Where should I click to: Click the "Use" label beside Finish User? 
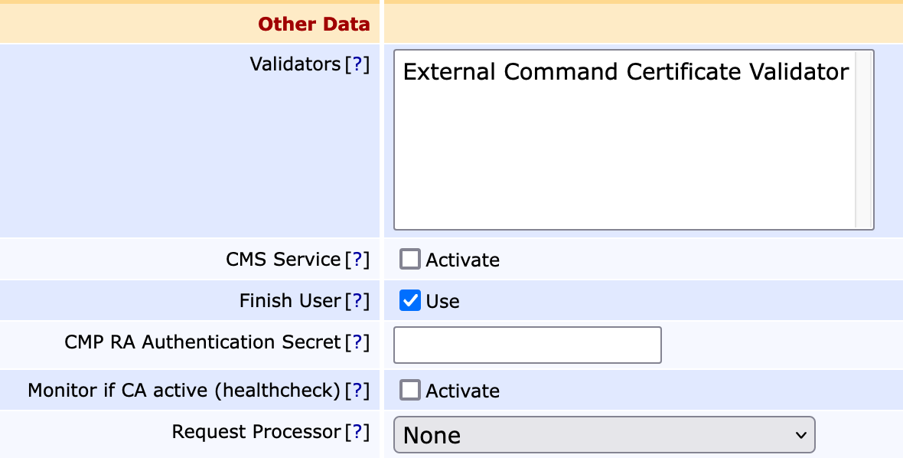coord(442,302)
